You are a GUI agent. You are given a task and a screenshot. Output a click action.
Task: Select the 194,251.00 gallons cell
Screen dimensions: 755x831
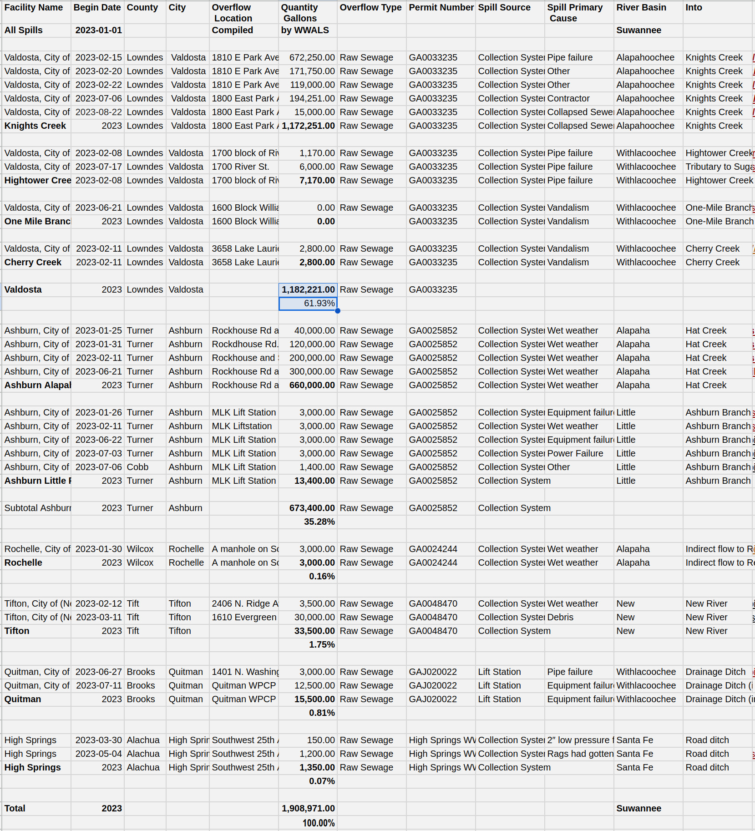tap(308, 99)
